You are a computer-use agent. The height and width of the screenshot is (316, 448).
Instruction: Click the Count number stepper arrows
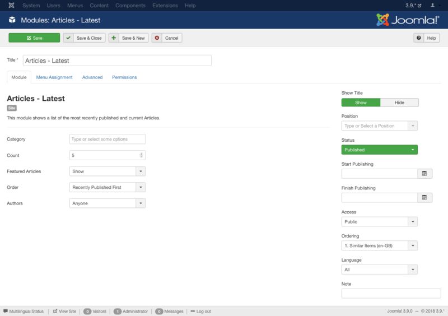(141, 155)
